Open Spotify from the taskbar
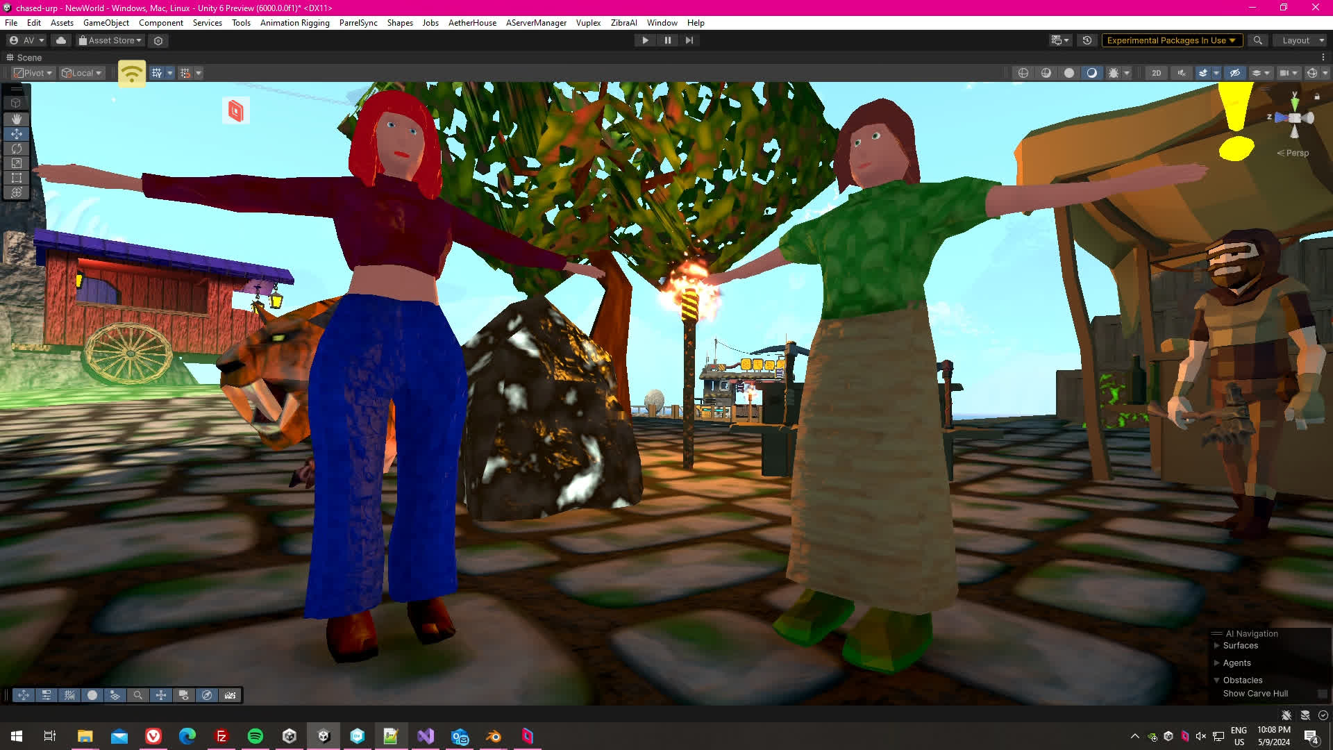Viewport: 1333px width, 750px height. 255,736
